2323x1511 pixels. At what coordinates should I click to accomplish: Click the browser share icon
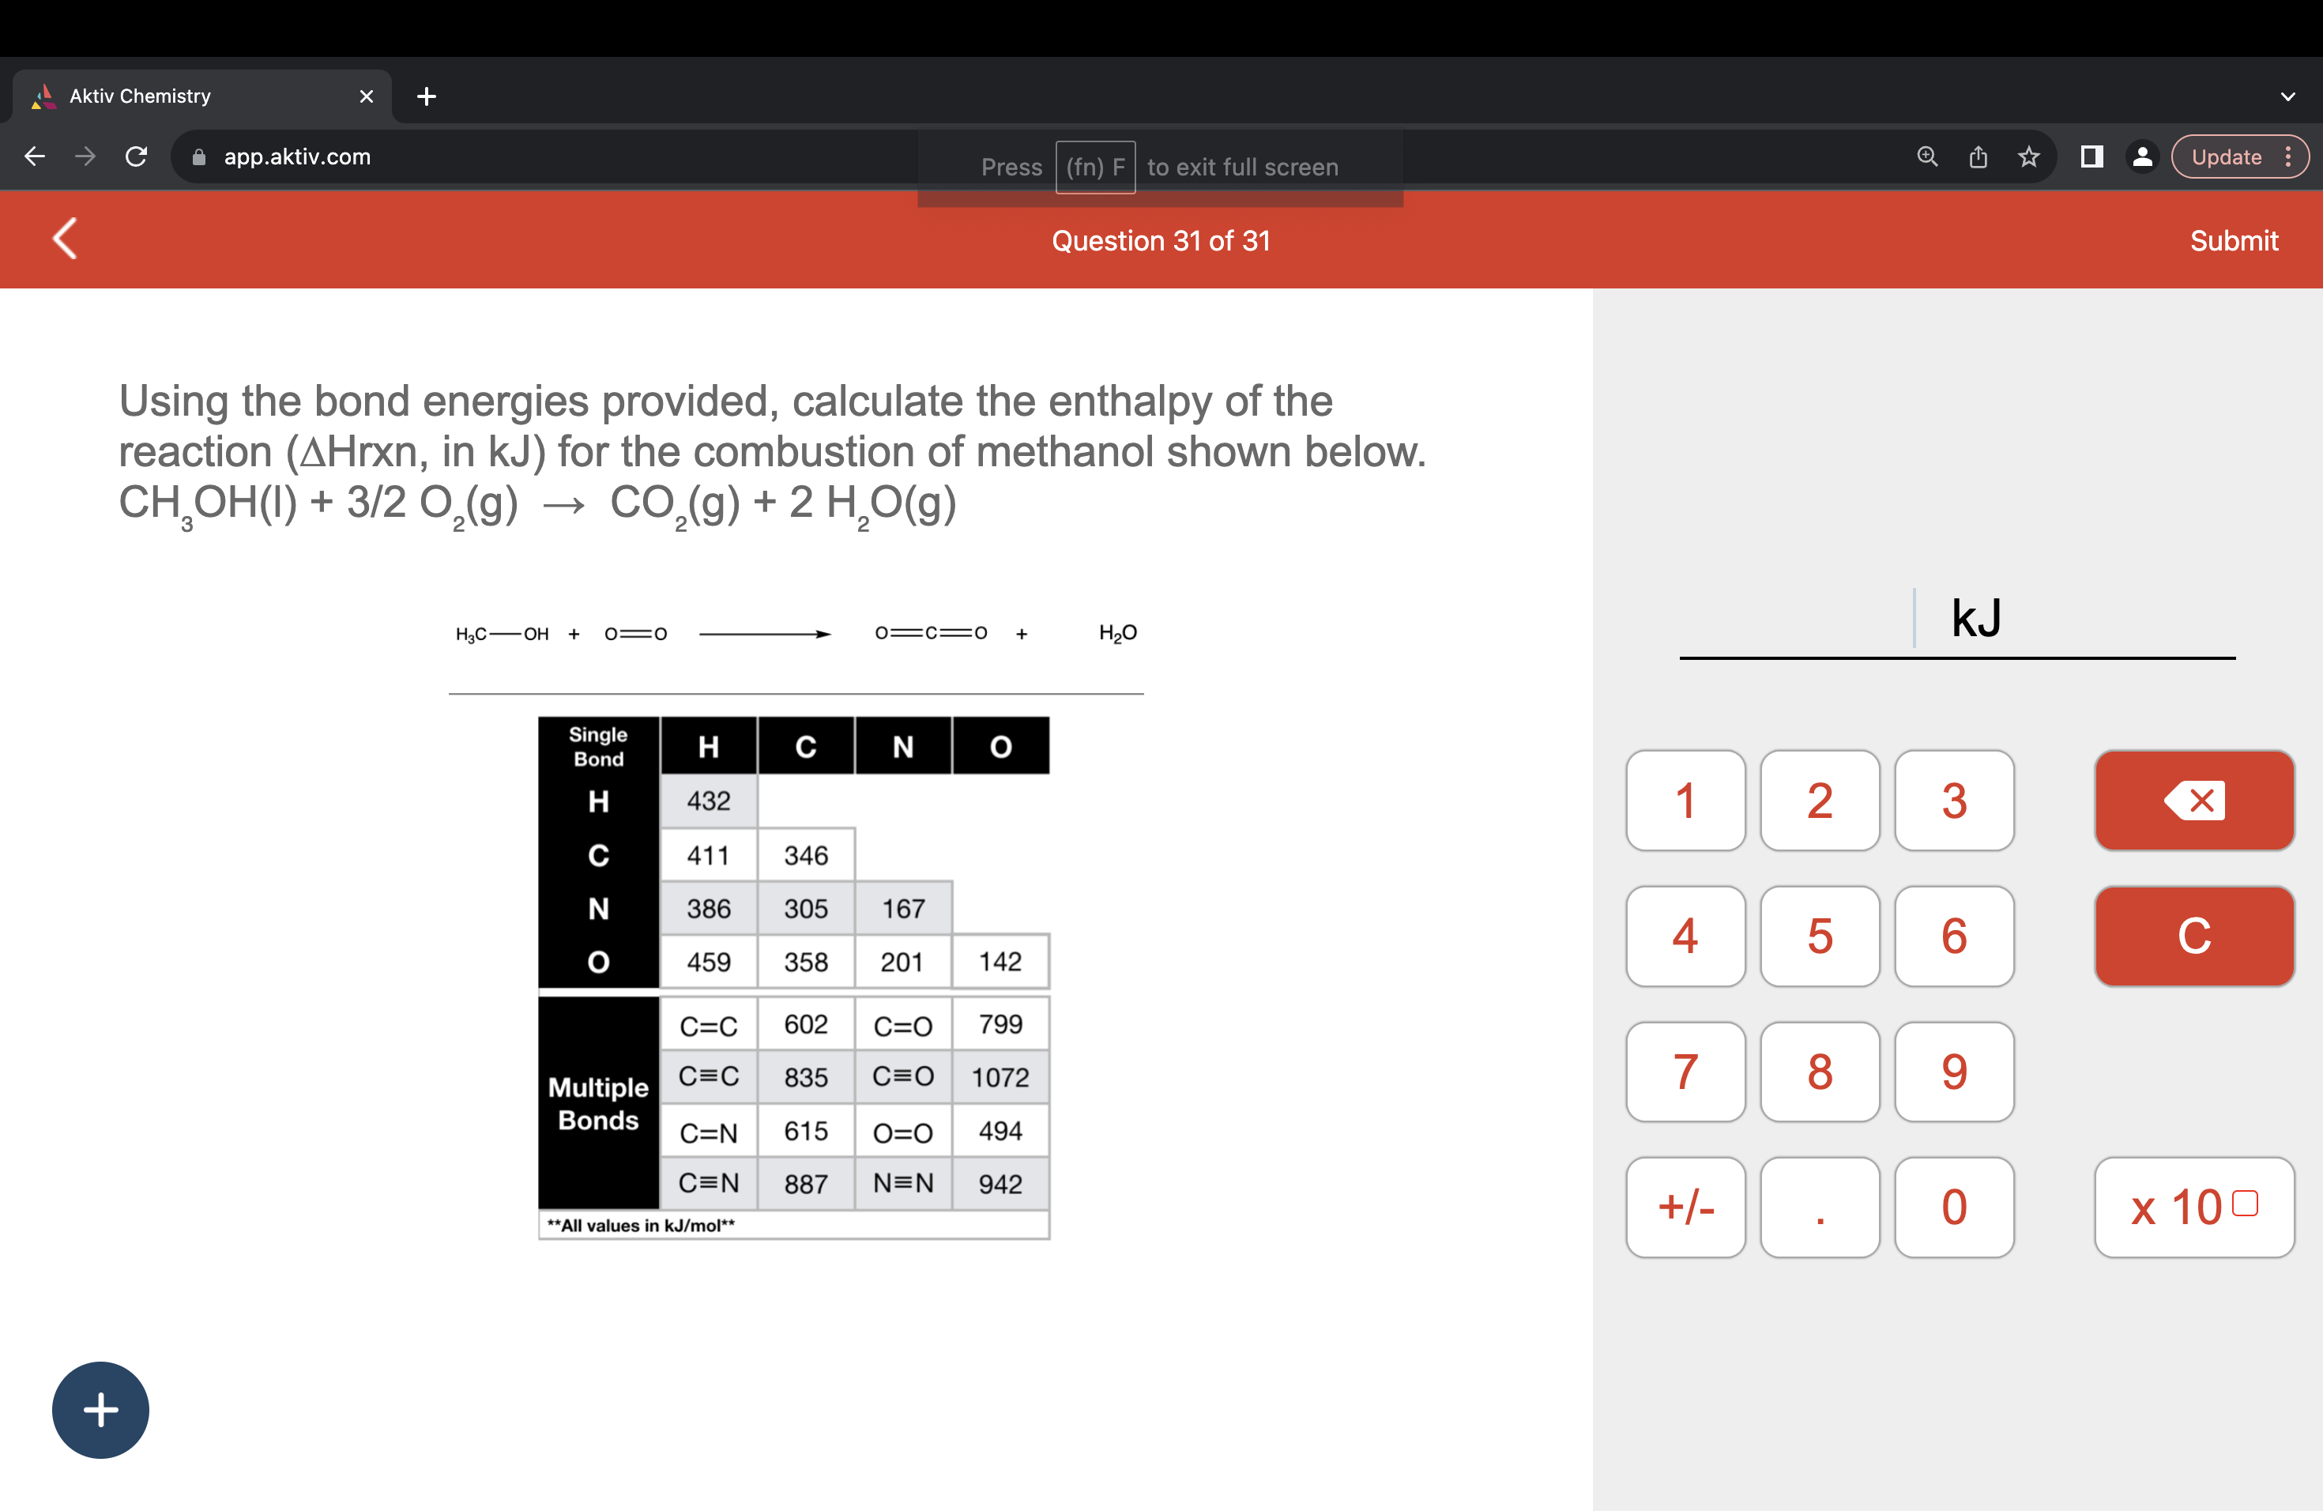point(1978,157)
